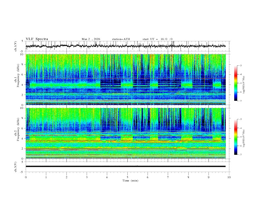Click the ch.2 'Frequency (kHz)' axis label
The height and width of the screenshot is (199, 258).
(18, 129)
